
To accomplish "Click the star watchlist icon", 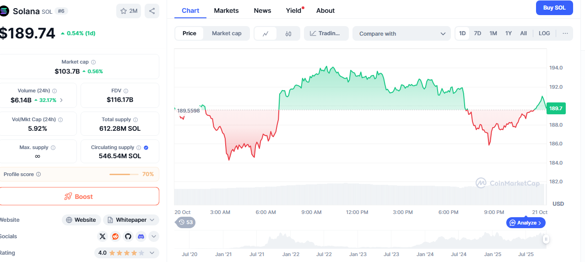I will pyautogui.click(x=124, y=11).
